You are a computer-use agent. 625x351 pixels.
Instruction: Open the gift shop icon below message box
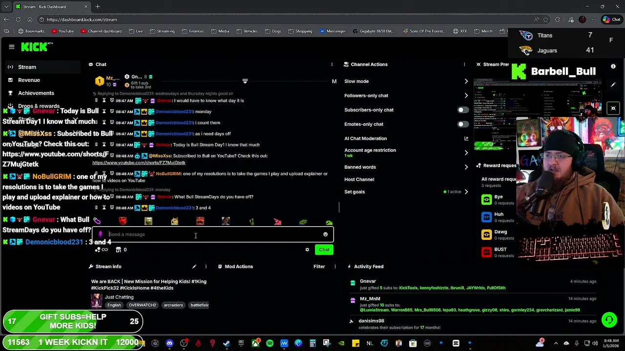(118, 250)
